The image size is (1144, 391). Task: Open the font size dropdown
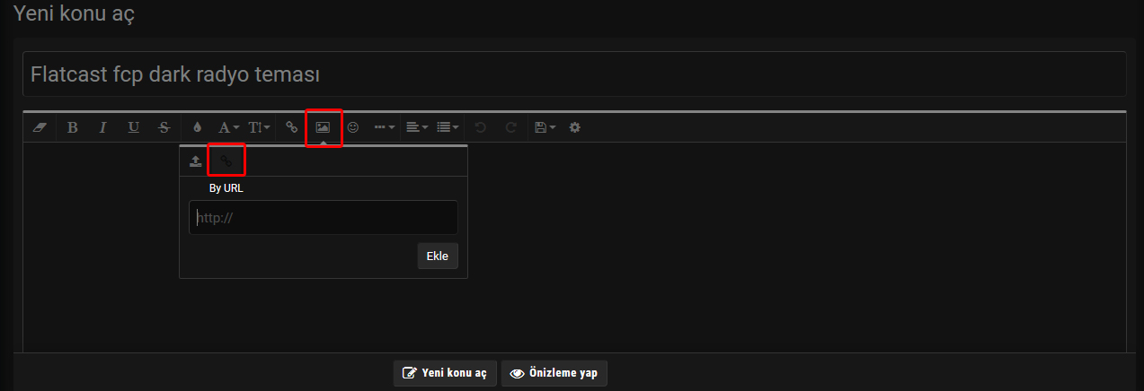[259, 127]
